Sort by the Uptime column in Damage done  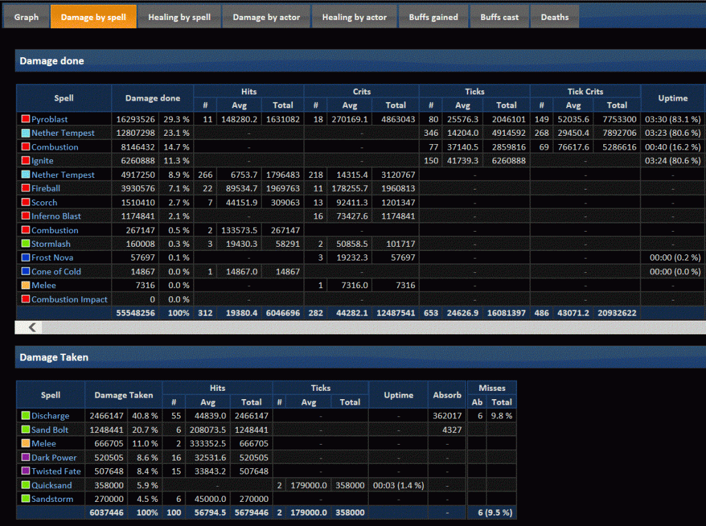(x=673, y=98)
